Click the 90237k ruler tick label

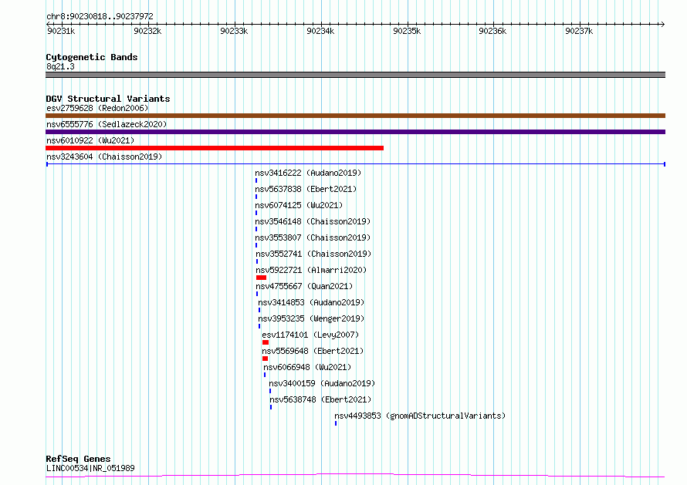[x=579, y=31]
